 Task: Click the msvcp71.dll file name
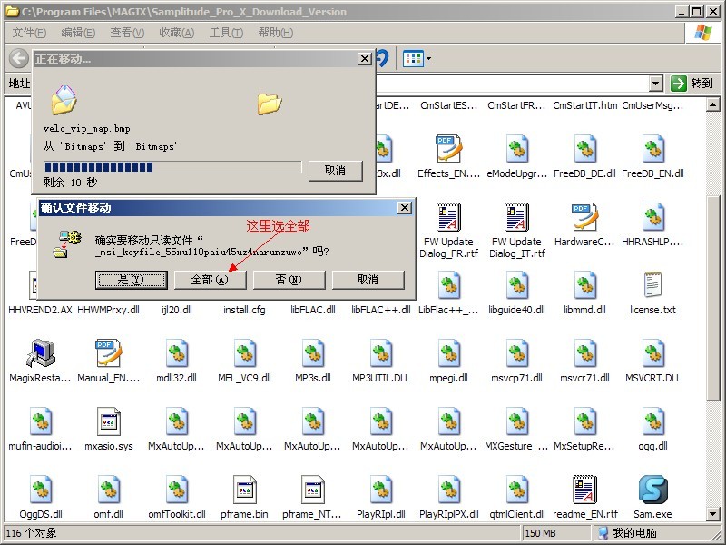click(516, 378)
